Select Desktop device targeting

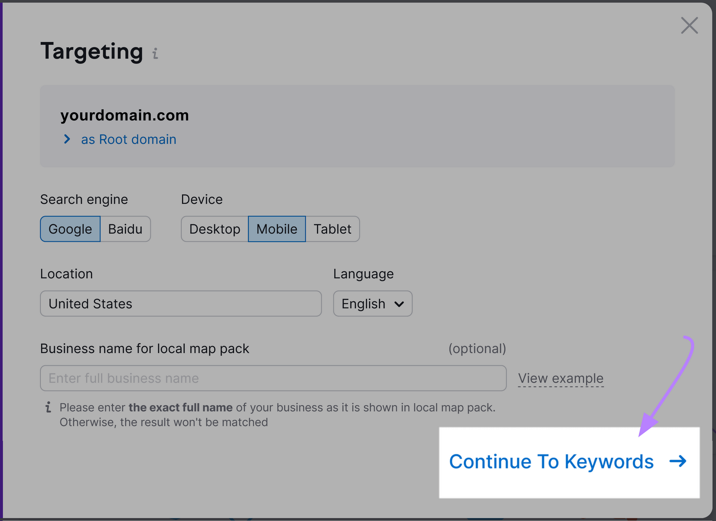[214, 229]
